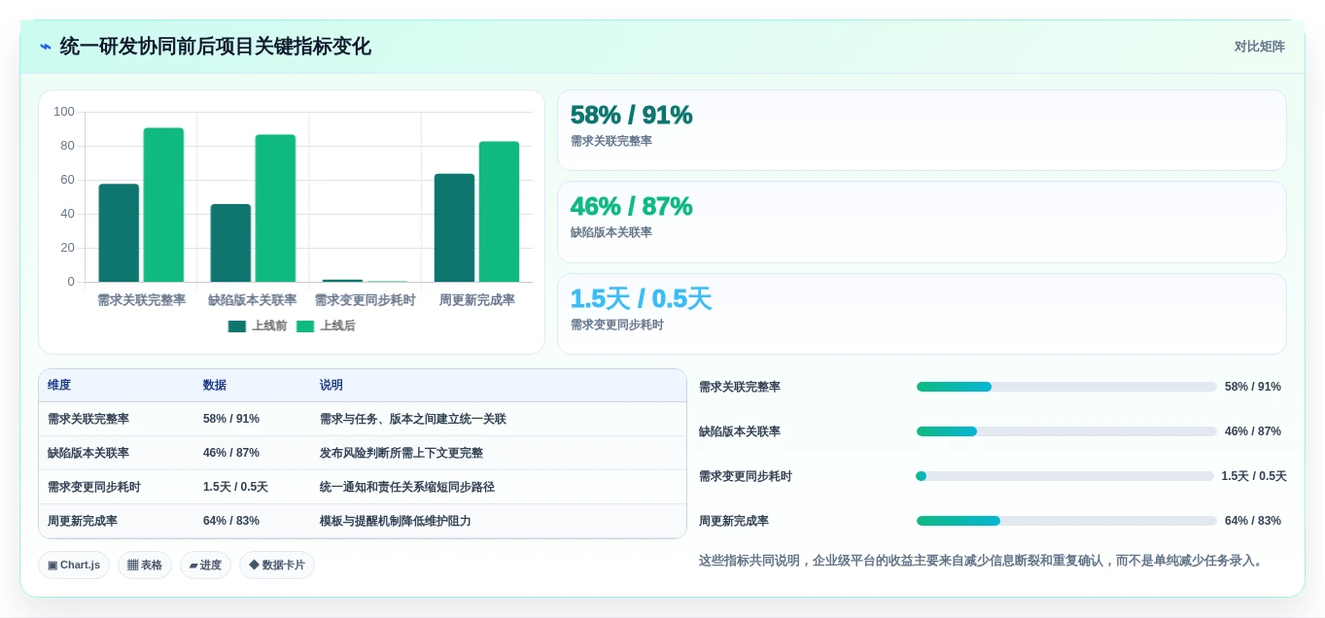The height and width of the screenshot is (618, 1325).
Task: Select the 表格 tag chip
Action: (145, 565)
